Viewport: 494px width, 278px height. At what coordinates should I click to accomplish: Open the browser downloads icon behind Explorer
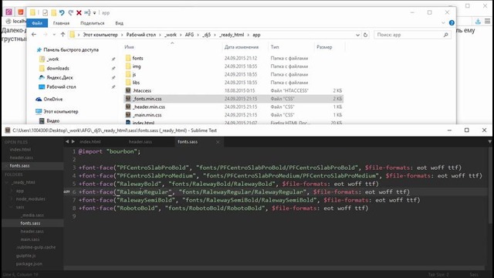478,22
